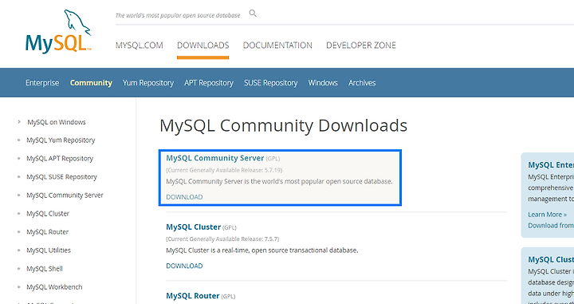The height and width of the screenshot is (304, 574).
Task: Open the Yum Repository tab
Action: (x=148, y=83)
